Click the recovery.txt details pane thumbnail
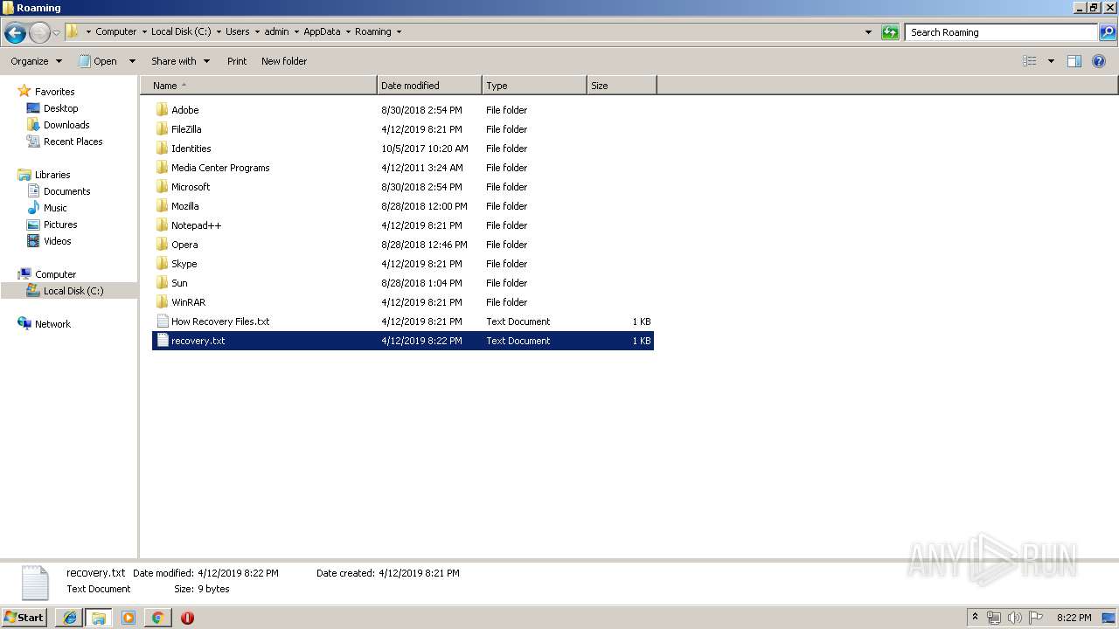Viewport: 1119px width, 629px height. 34,583
